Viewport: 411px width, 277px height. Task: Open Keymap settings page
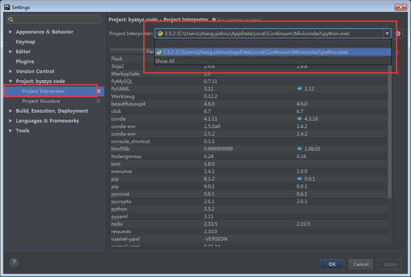(25, 41)
